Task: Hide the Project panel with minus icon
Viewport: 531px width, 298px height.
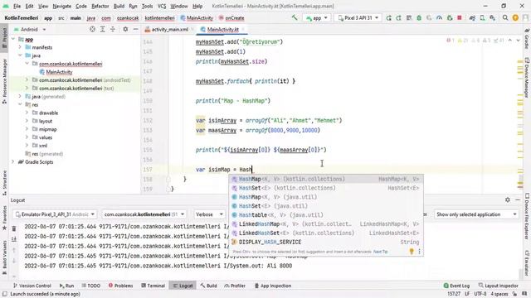Action: pos(135,30)
